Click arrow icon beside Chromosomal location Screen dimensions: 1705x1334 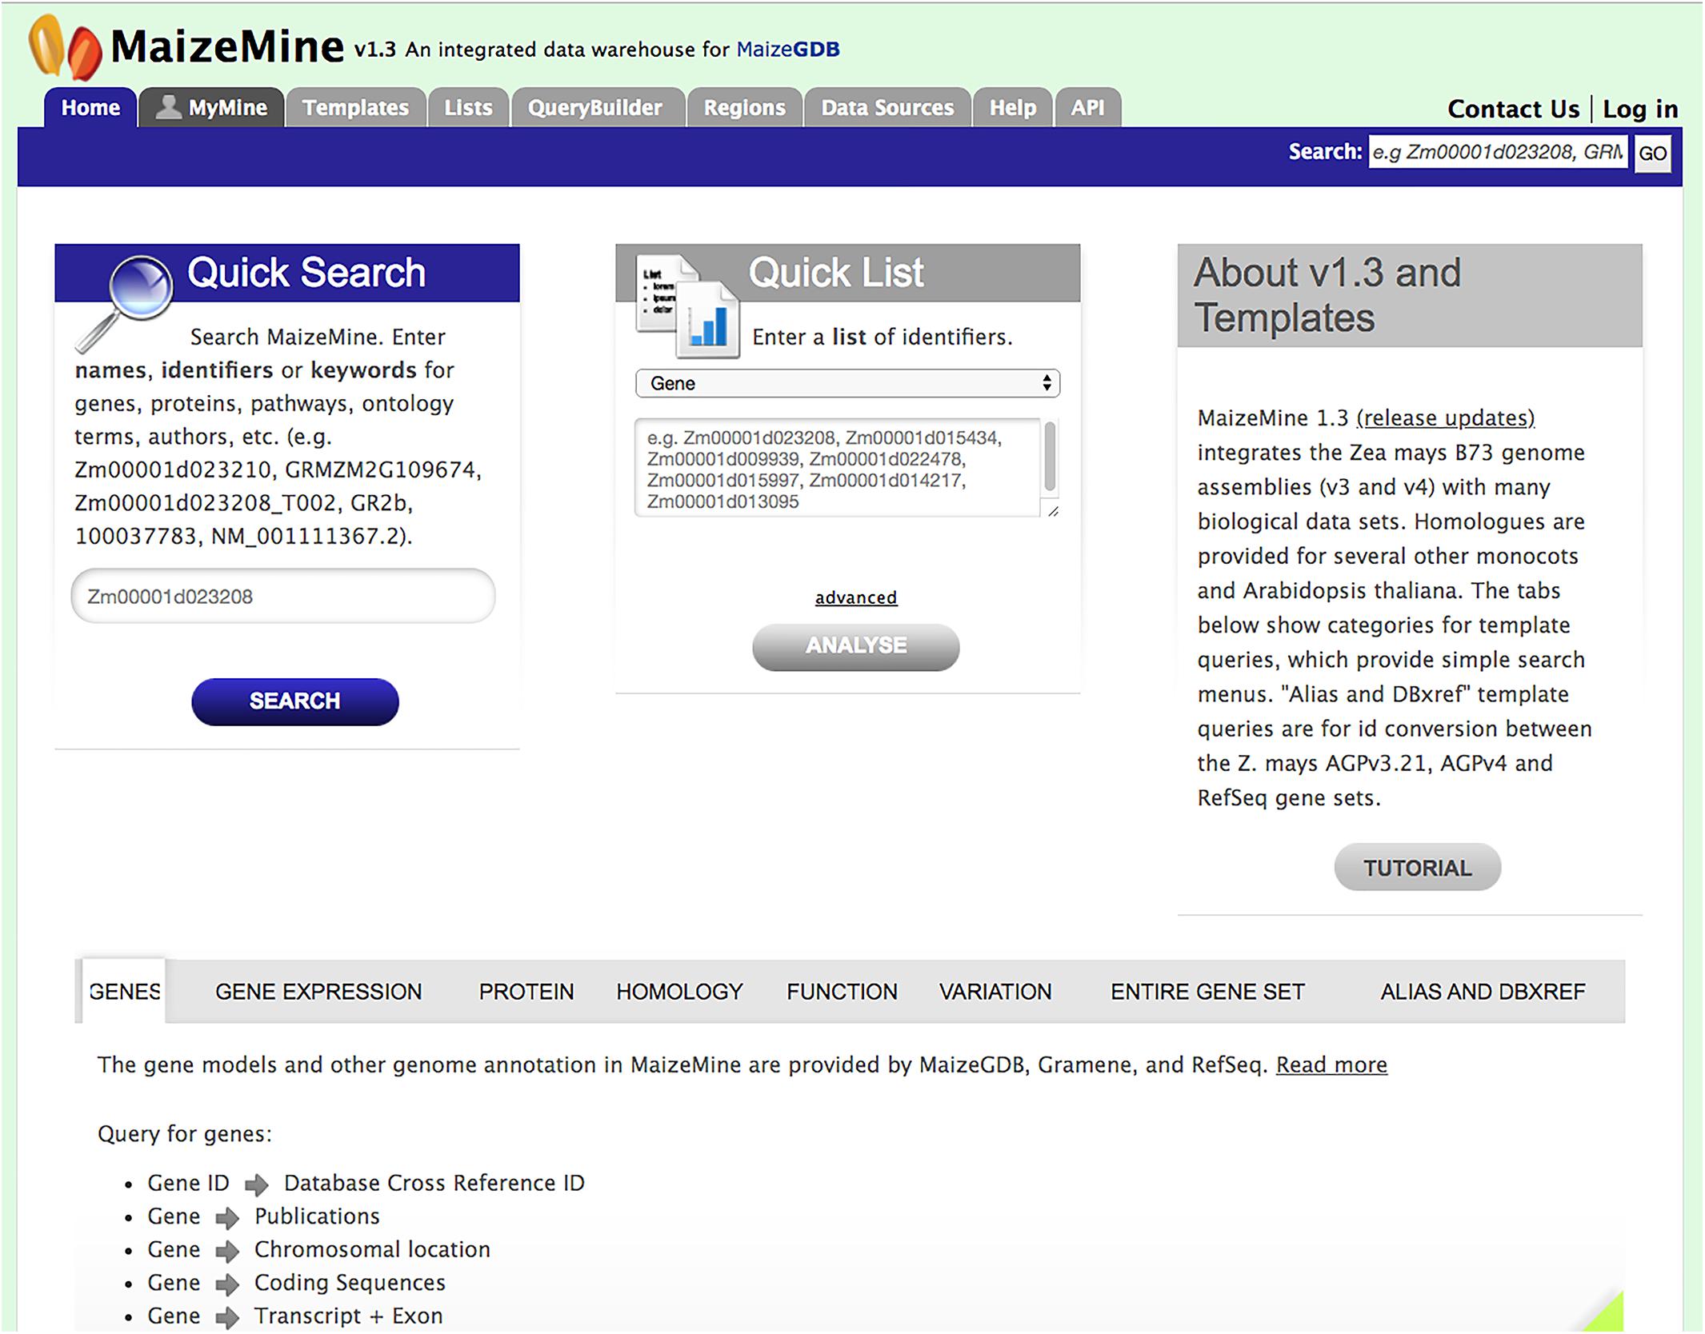point(227,1251)
